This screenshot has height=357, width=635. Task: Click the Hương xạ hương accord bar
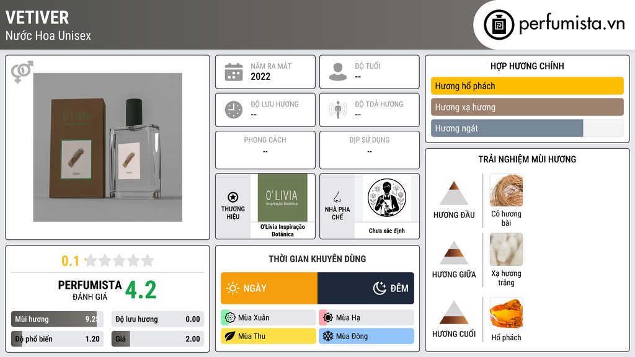(527, 107)
